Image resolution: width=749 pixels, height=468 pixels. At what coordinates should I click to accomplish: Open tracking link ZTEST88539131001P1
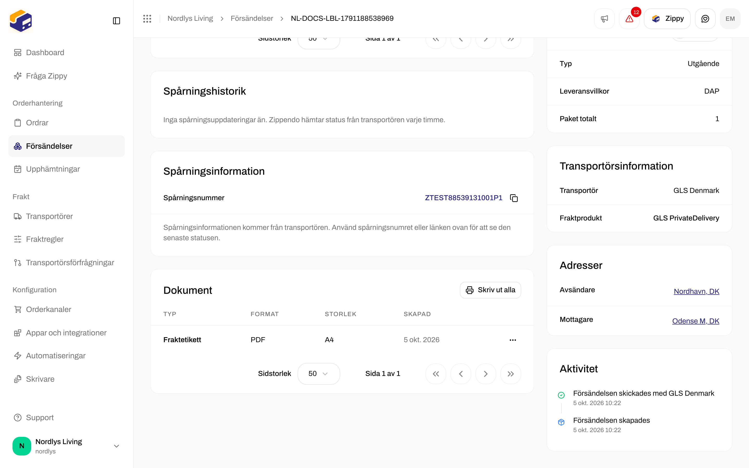(463, 198)
